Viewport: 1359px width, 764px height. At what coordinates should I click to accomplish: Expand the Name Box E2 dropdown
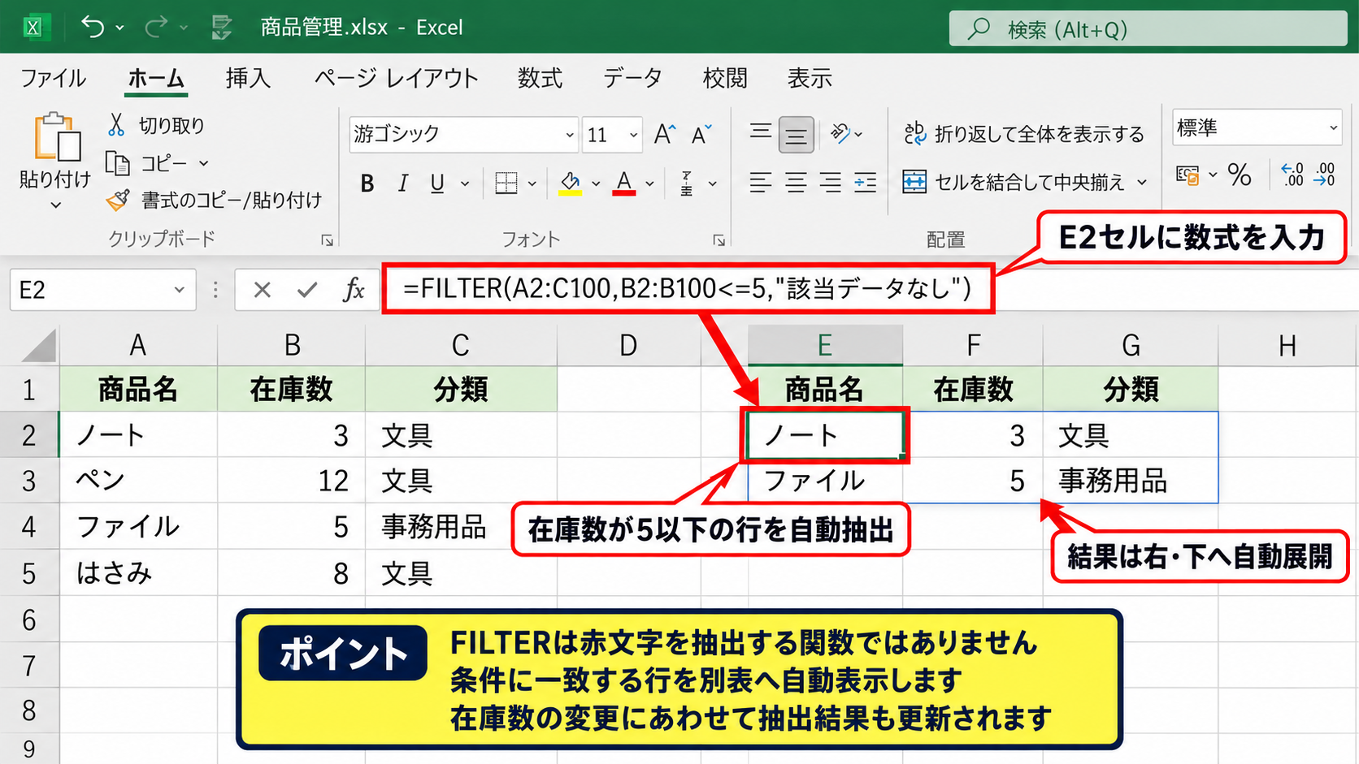click(x=179, y=290)
